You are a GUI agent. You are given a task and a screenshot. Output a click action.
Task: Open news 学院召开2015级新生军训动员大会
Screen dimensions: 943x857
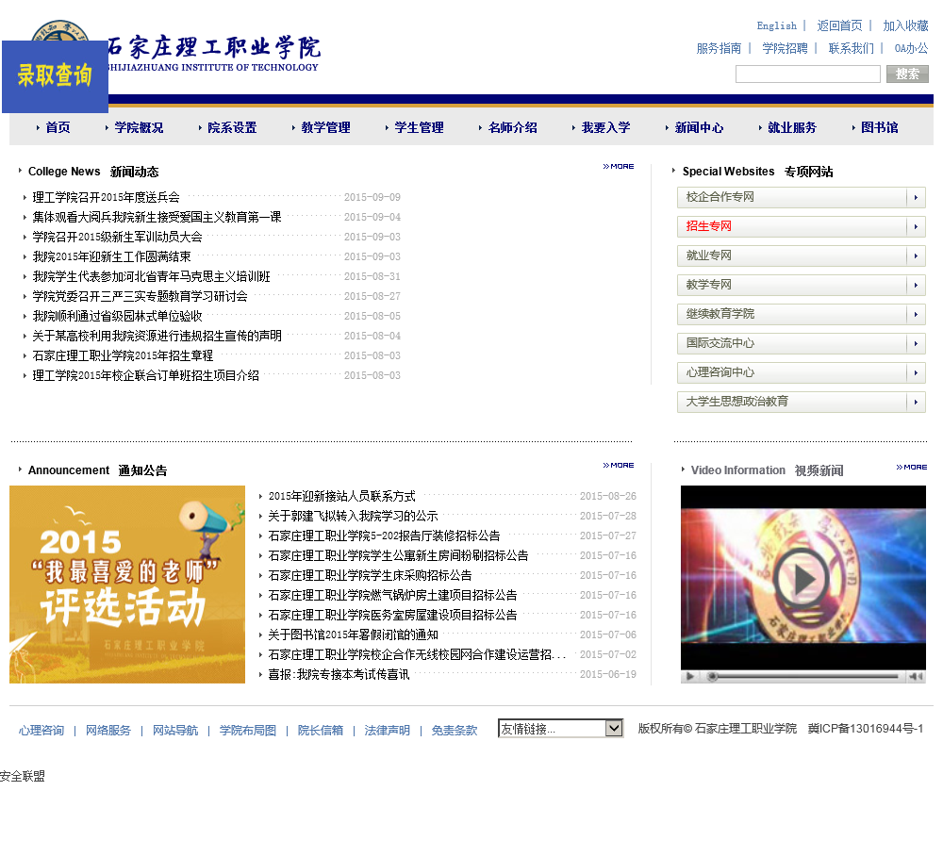117,237
